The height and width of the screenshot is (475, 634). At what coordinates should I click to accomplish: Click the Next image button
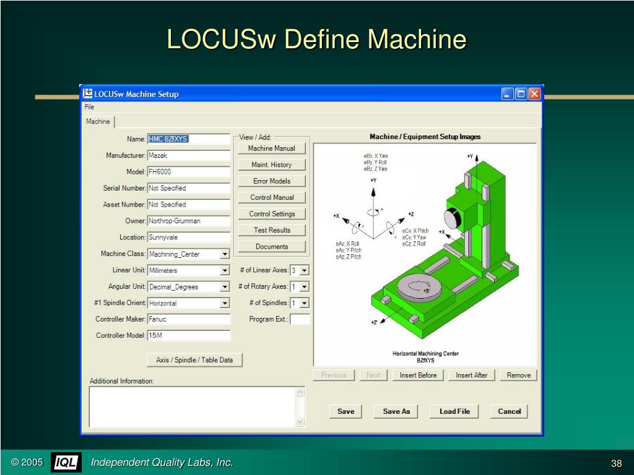click(x=373, y=375)
